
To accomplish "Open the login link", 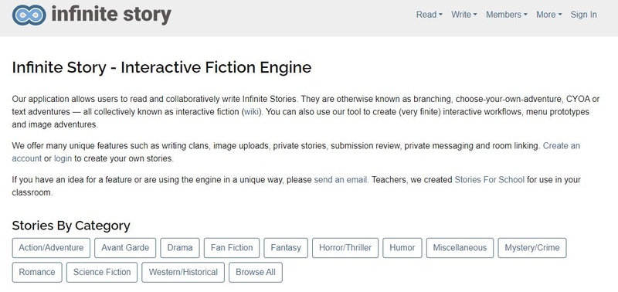I will [x=63, y=159].
